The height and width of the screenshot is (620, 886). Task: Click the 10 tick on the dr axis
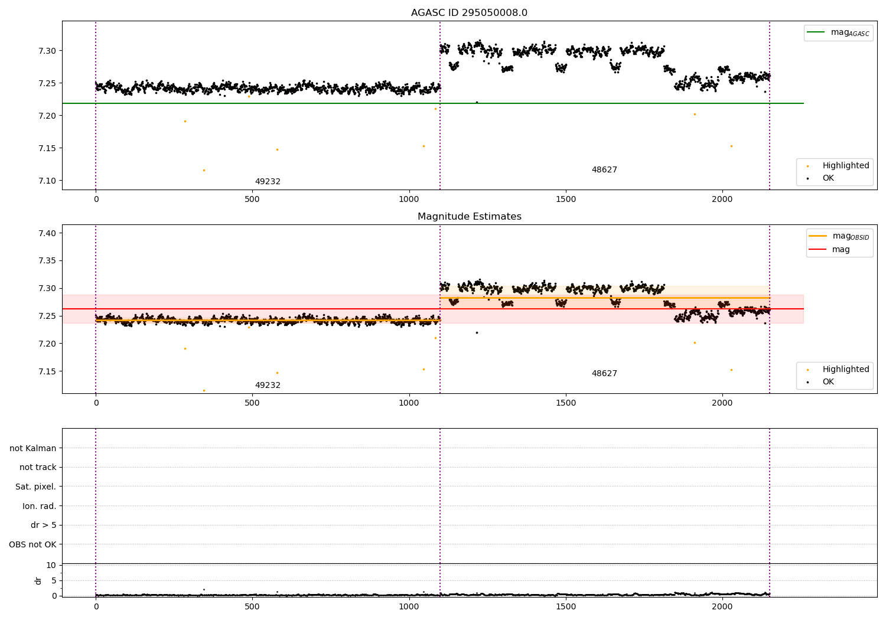51,566
